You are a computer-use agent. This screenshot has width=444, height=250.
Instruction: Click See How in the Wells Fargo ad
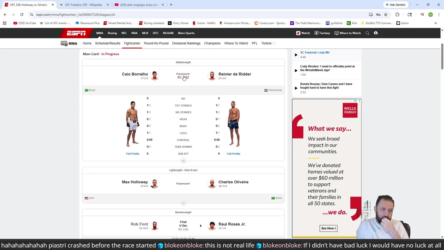328,228
